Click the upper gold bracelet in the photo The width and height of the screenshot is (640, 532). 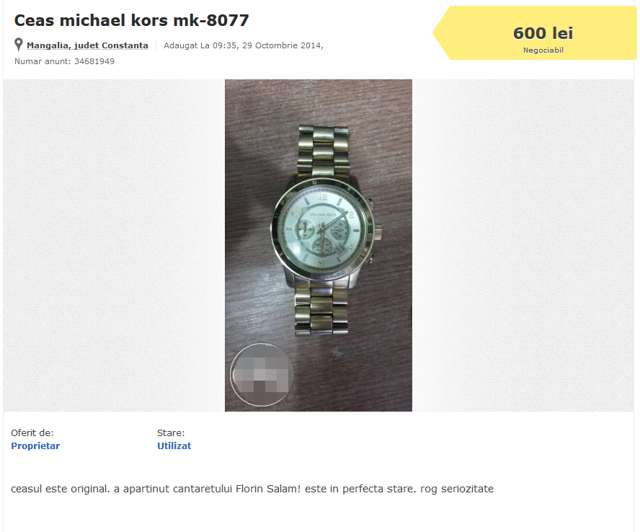[x=324, y=151]
